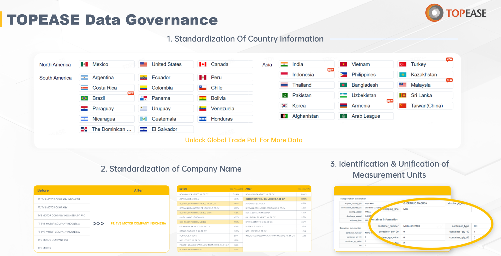This screenshot has height=256, width=501.
Task: Select the Bangladesh country entry
Action: (366, 85)
